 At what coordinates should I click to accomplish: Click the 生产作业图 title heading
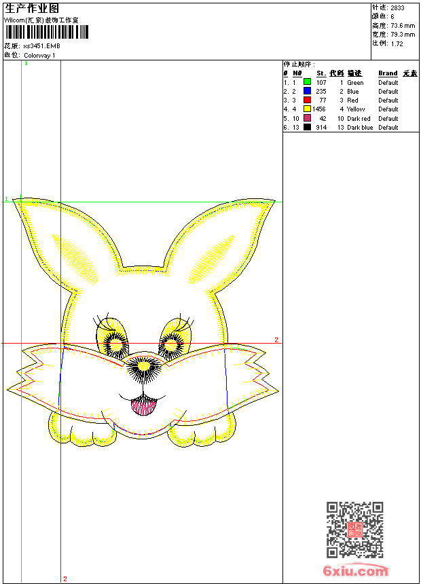click(x=32, y=8)
